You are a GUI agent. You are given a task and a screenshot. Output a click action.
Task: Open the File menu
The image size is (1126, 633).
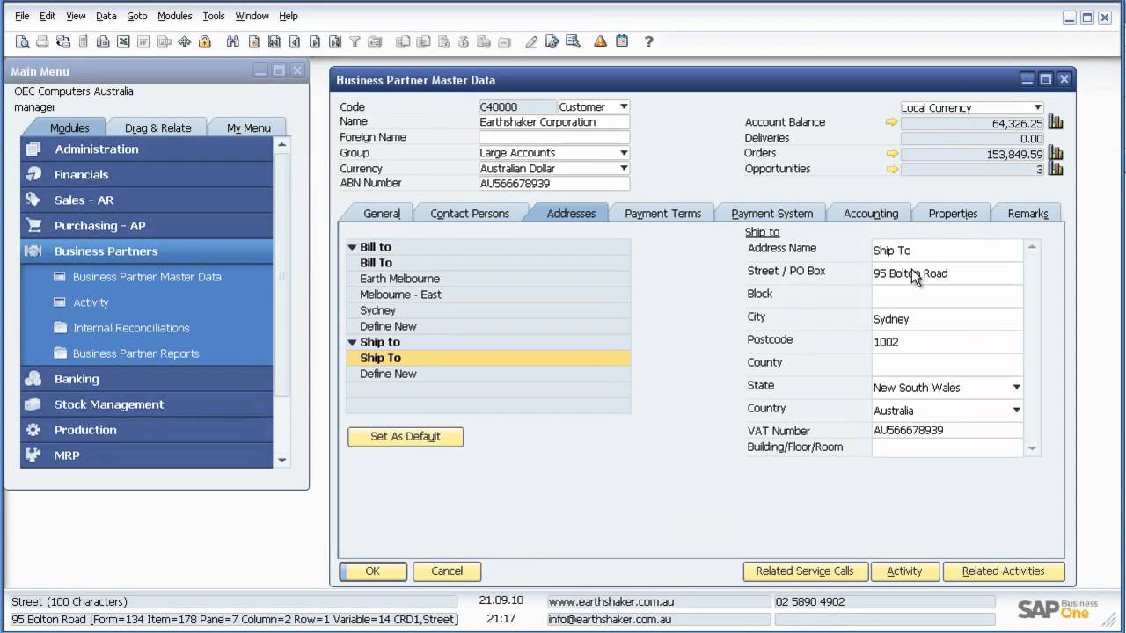click(22, 16)
